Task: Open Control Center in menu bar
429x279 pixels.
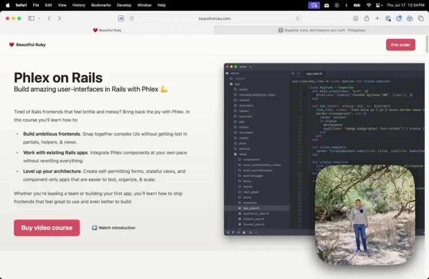Action: (x=379, y=5)
